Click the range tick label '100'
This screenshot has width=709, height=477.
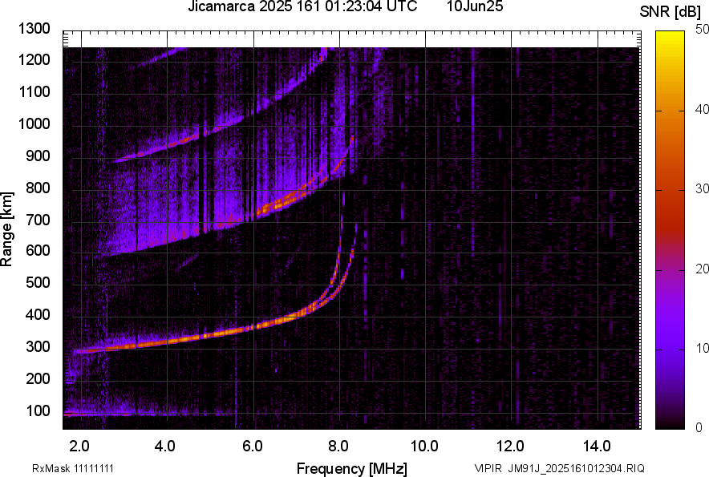pyautogui.click(x=38, y=410)
